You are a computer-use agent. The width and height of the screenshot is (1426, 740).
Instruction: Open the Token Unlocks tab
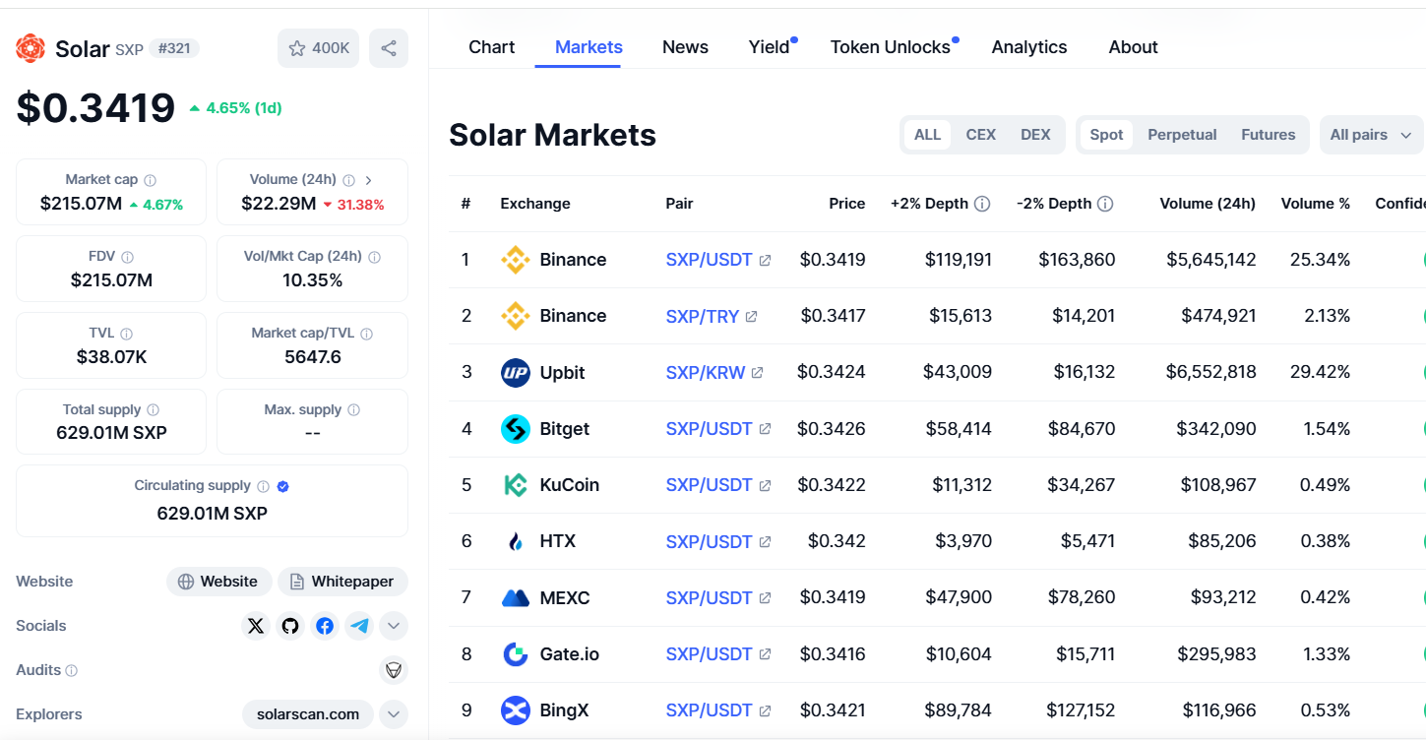891,47
